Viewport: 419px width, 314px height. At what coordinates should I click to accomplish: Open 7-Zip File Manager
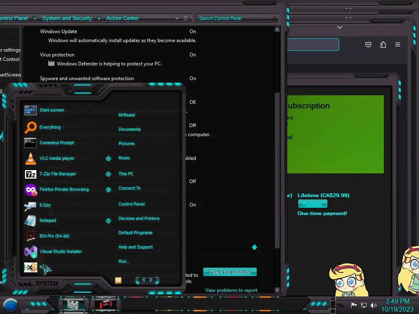50,174
